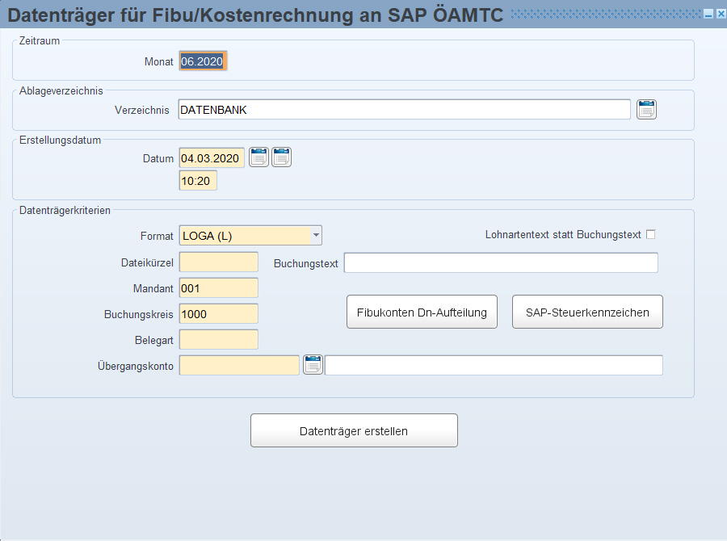
Task: Enable Lohnartentext statt Buchungstext checkbox
Action: pyautogui.click(x=651, y=235)
